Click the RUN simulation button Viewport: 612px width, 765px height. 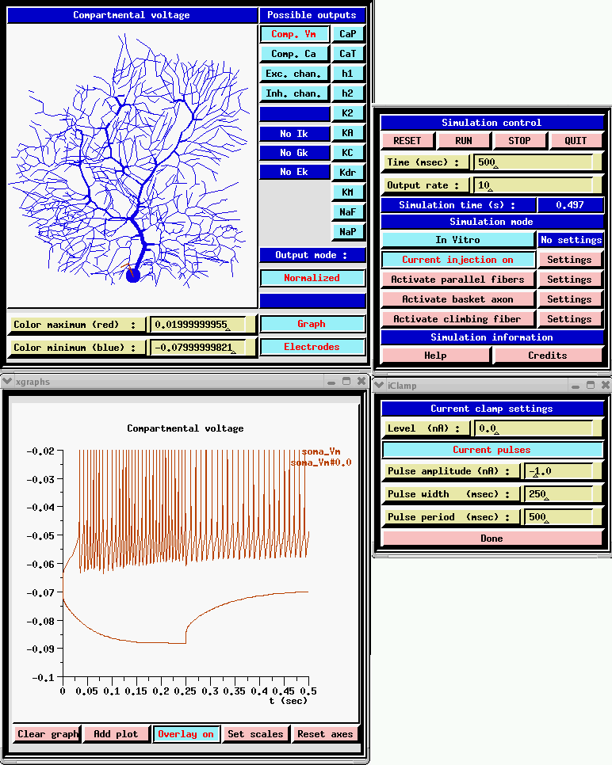(x=464, y=141)
